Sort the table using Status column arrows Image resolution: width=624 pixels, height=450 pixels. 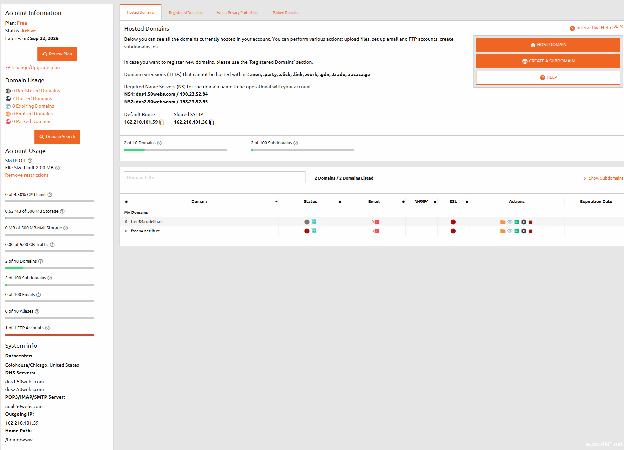pos(340,202)
